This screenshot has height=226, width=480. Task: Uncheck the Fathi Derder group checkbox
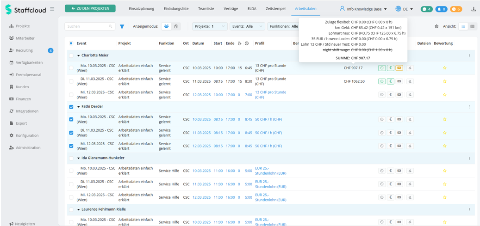(71, 107)
